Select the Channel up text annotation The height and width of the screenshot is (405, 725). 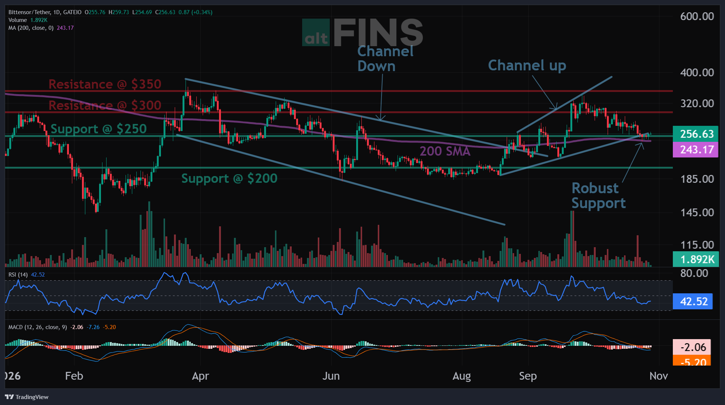527,66
